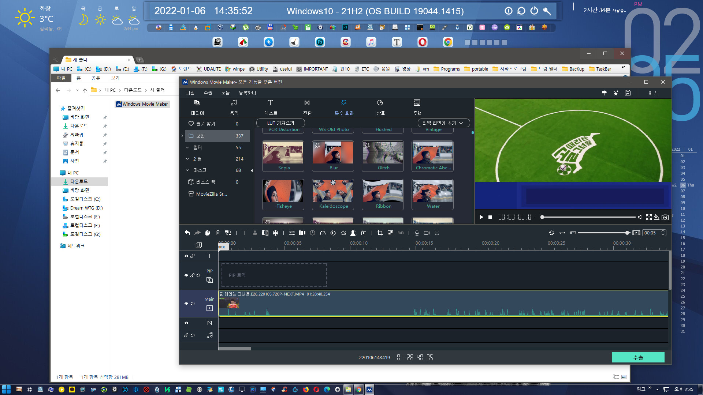The width and height of the screenshot is (703, 395).
Task: Open 보기 tab in Explorer ribbon
Action: 115,78
